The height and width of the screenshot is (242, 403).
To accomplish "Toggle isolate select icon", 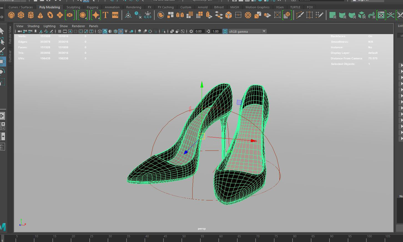I will tap(164, 31).
